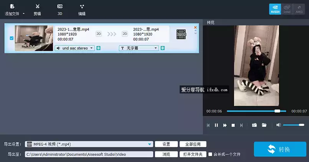309x162 pixels.
Task: Adjust the volume slider
Action: coord(294,125)
